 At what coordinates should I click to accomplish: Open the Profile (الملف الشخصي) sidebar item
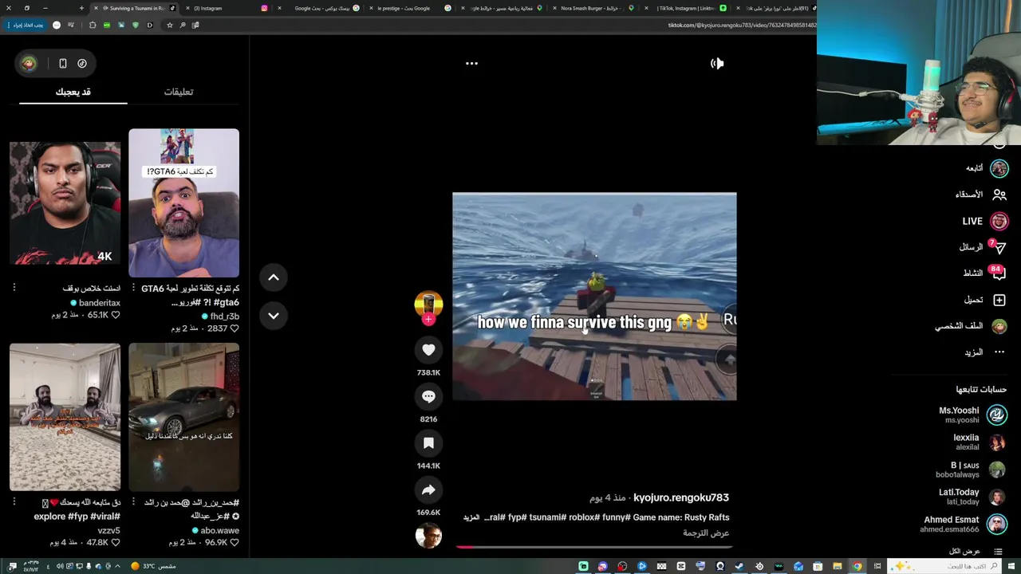tap(972, 326)
